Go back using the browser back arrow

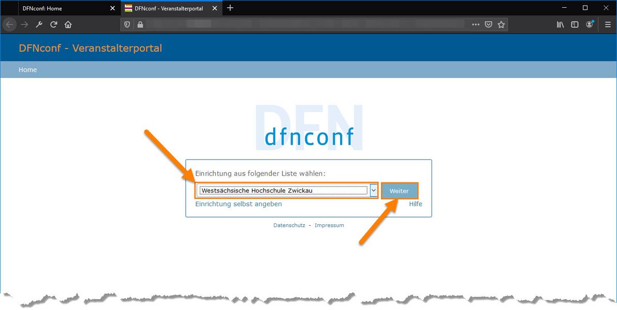pyautogui.click(x=9, y=25)
